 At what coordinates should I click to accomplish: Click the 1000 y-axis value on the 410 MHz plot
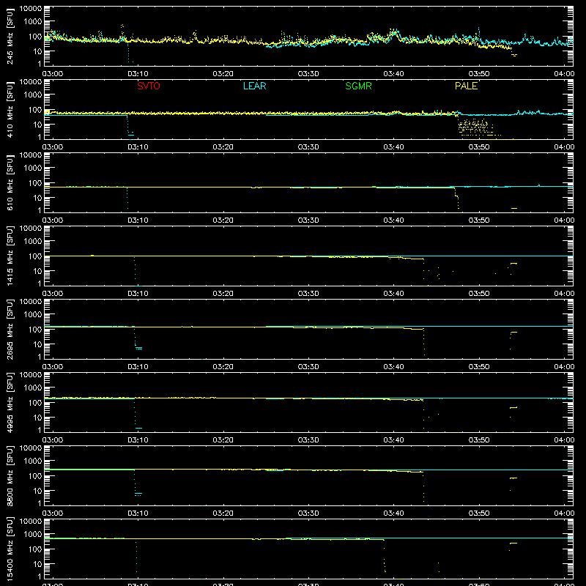tap(33, 95)
